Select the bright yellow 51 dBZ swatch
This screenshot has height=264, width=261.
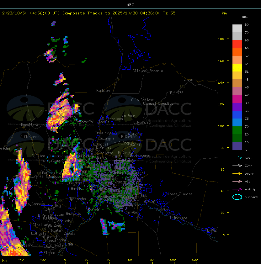pos(237,68)
